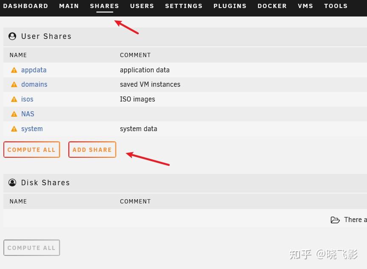Click the Disk Shares section title
367x269 pixels.
45,182
